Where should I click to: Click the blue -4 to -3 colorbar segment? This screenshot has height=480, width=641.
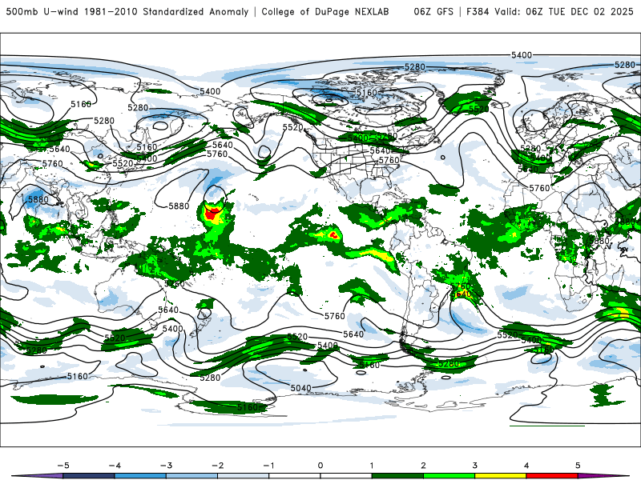tap(140, 476)
